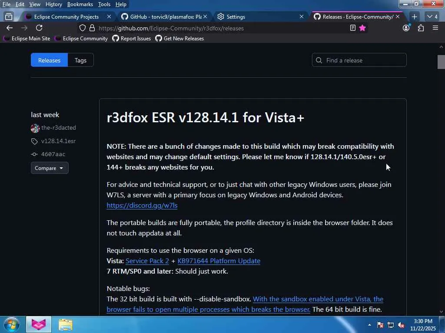Screen dimensions: 445x333
Task: Close the Releases Eclipse-Community tab
Action: [x=398, y=17]
